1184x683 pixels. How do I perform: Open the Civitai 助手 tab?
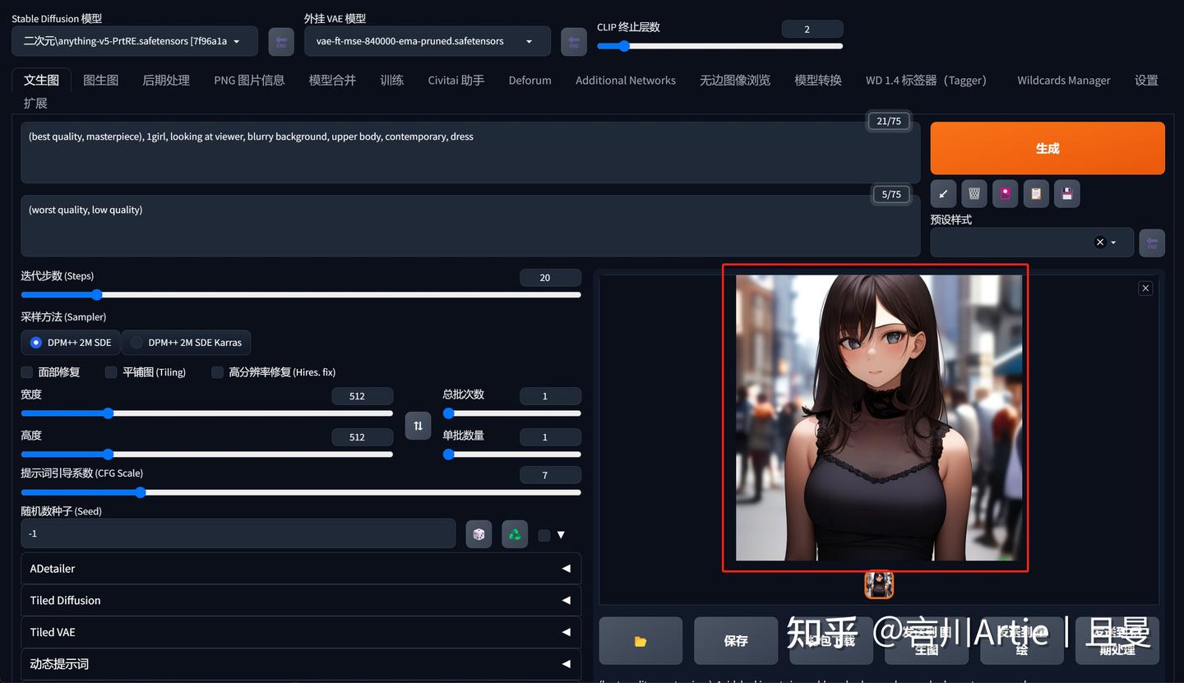point(456,80)
